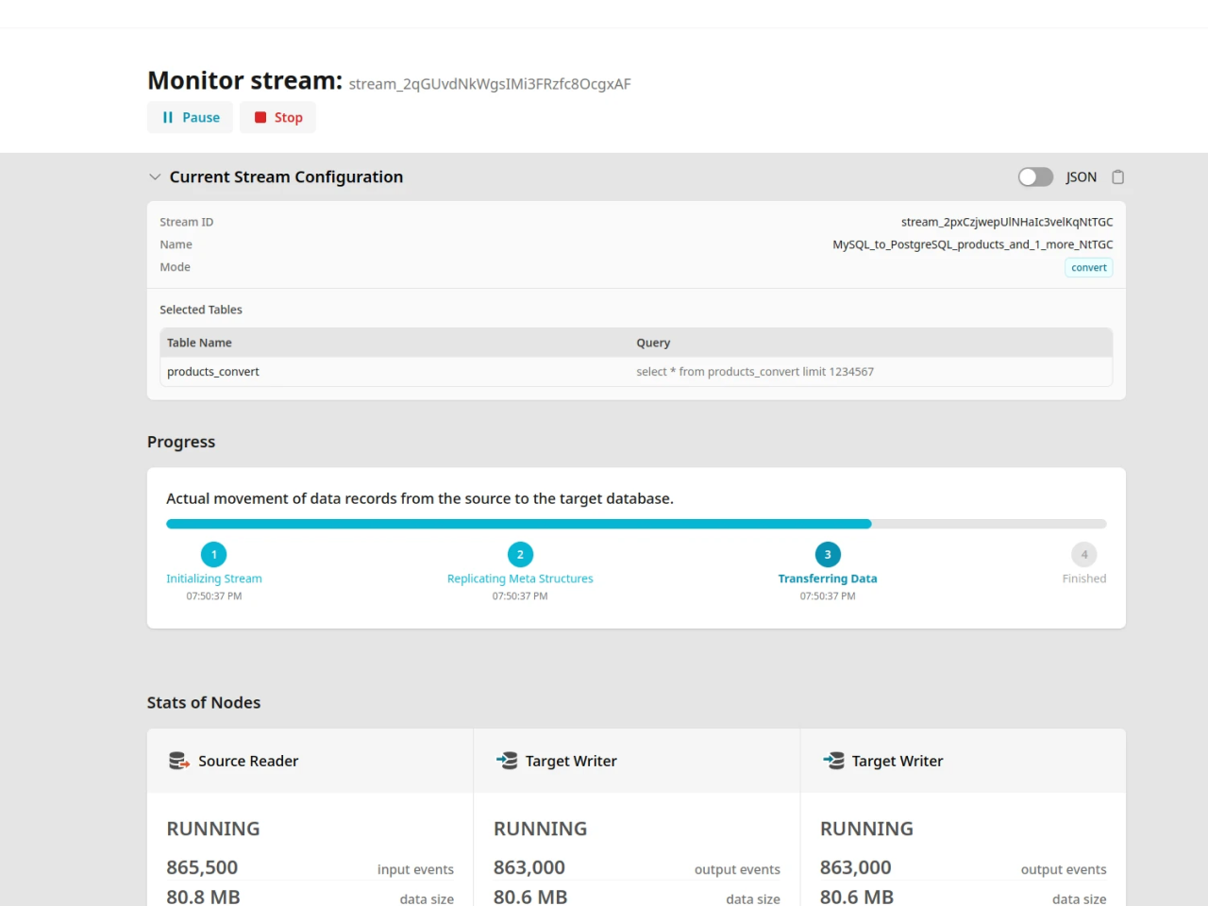The image size is (1208, 906).
Task: Copy configuration using clipboard icon
Action: (x=1117, y=177)
